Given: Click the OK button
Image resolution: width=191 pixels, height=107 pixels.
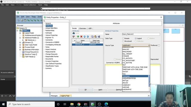Looking at the screenshot, I should (86, 90).
